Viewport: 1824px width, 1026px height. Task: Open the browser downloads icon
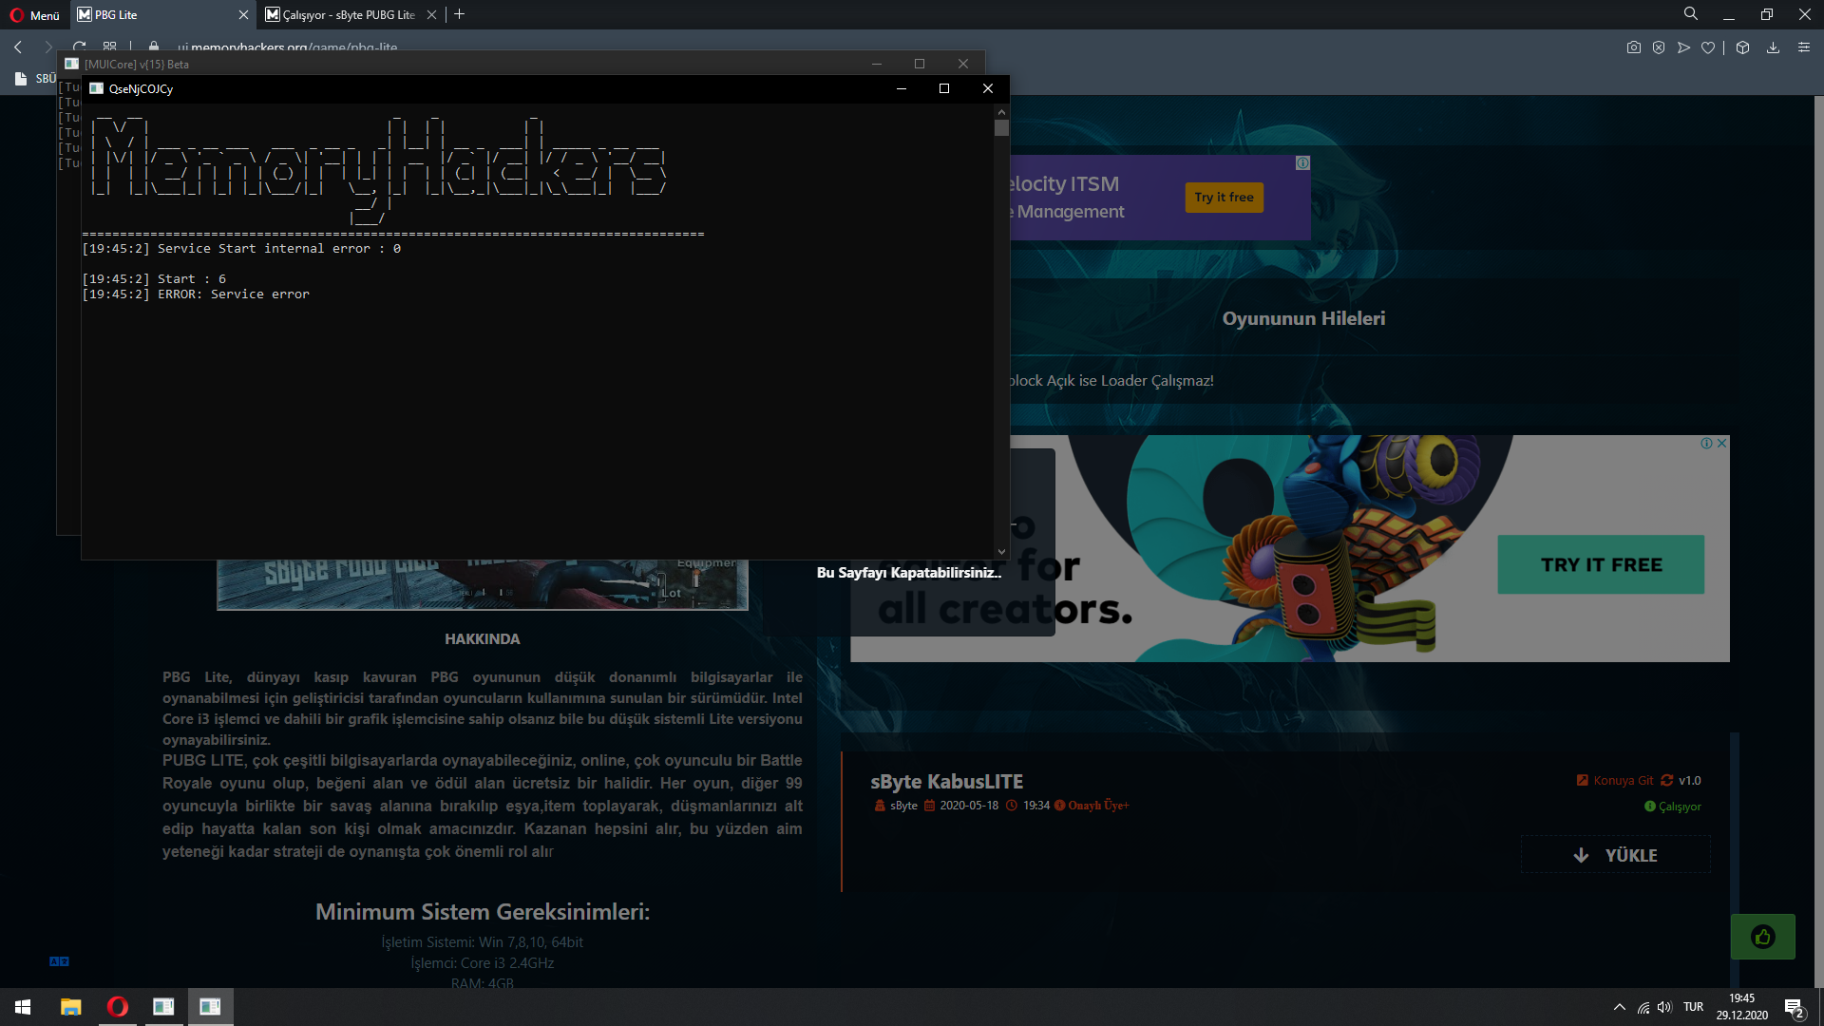click(1773, 47)
